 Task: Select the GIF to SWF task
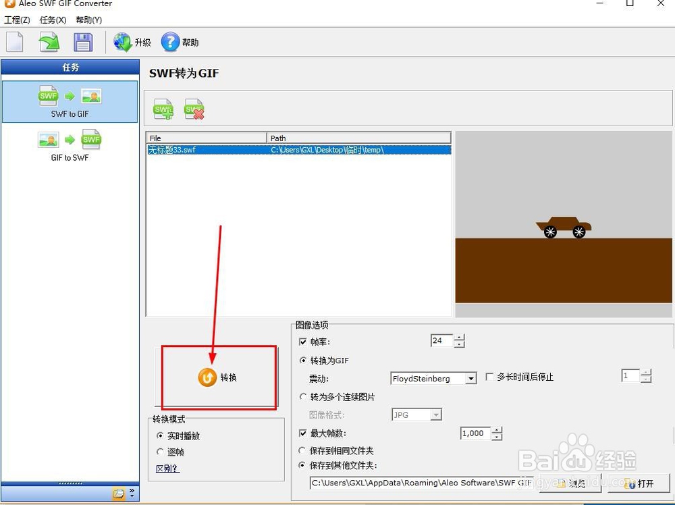(70, 145)
